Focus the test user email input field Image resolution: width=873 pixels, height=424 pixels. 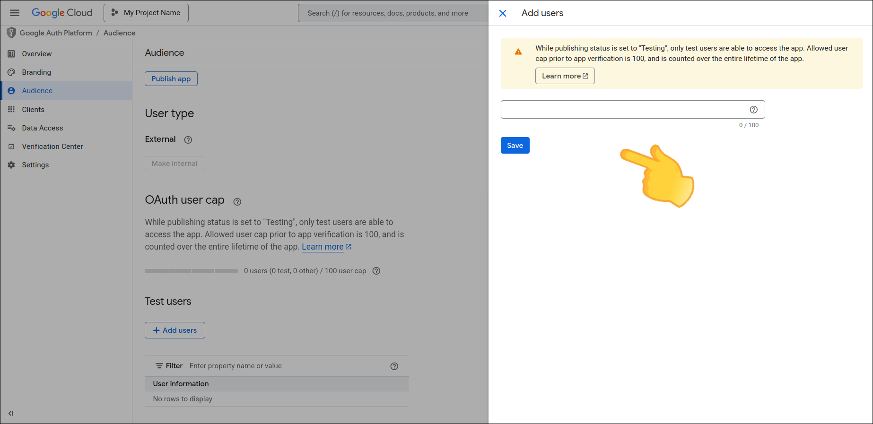[x=633, y=110]
